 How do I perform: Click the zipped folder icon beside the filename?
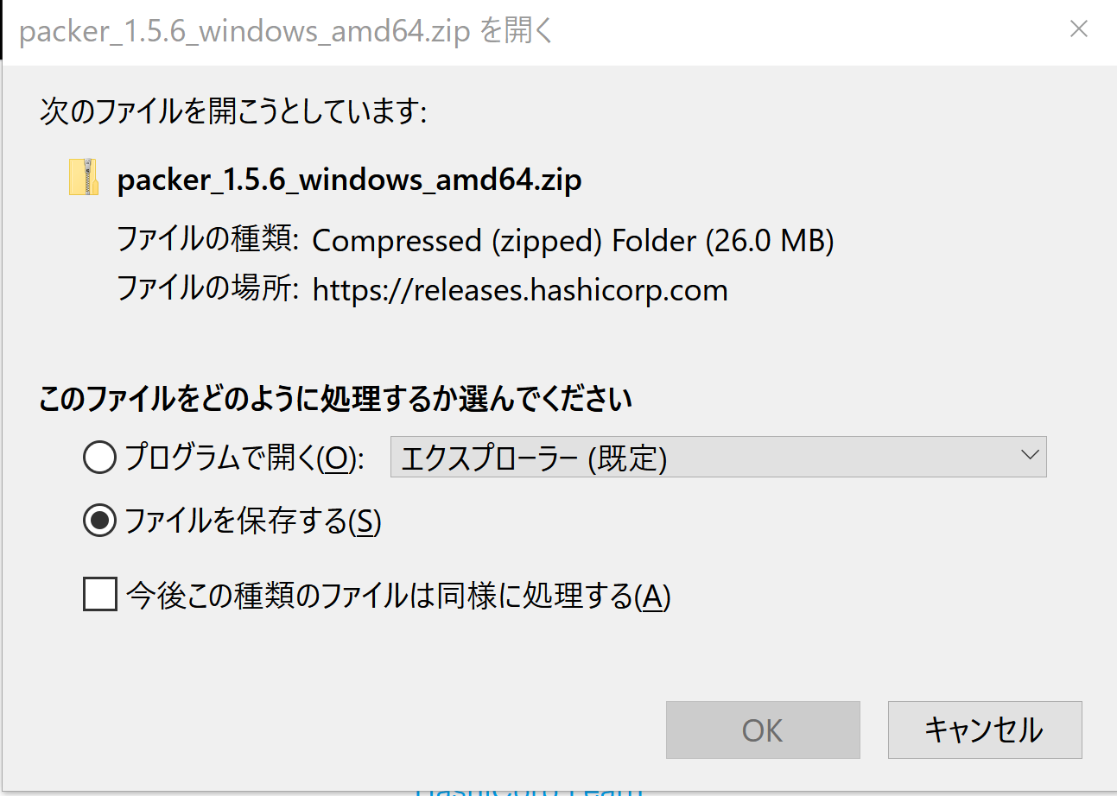point(83,177)
